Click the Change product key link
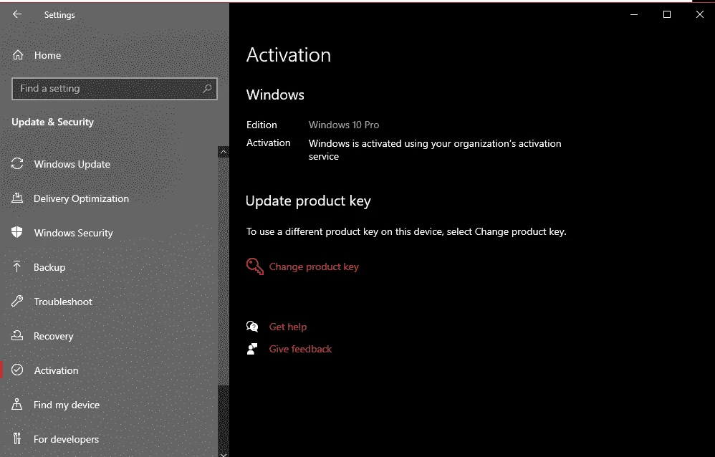The image size is (715, 457). point(314,266)
